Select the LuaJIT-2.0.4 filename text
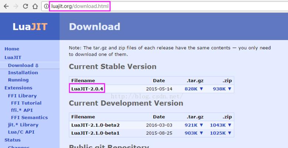 [87, 89]
